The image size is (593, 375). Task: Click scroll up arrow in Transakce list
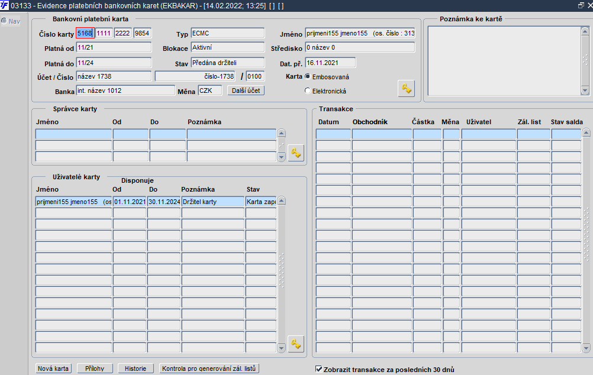586,132
